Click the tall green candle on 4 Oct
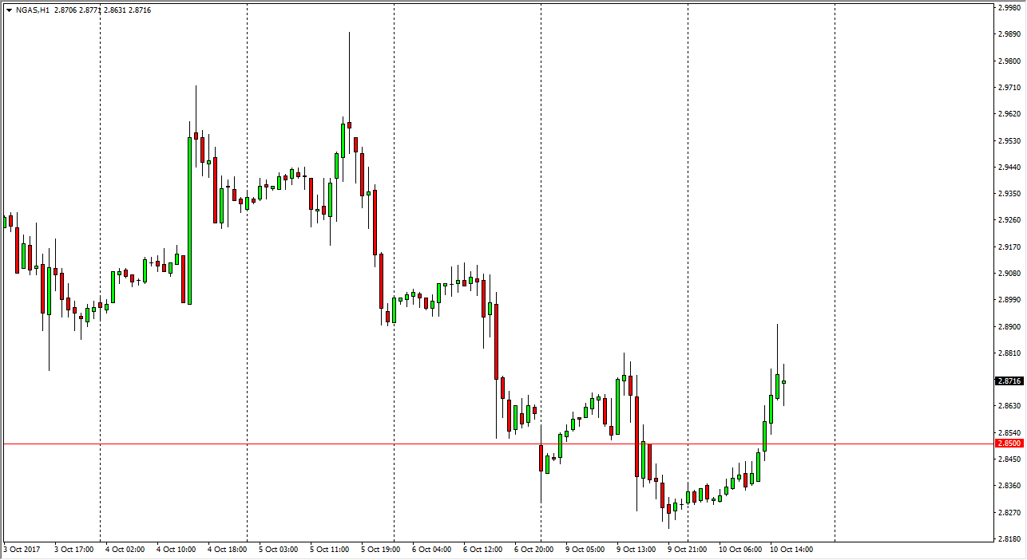Screen dimensions: 1027x560 pyautogui.click(x=189, y=220)
